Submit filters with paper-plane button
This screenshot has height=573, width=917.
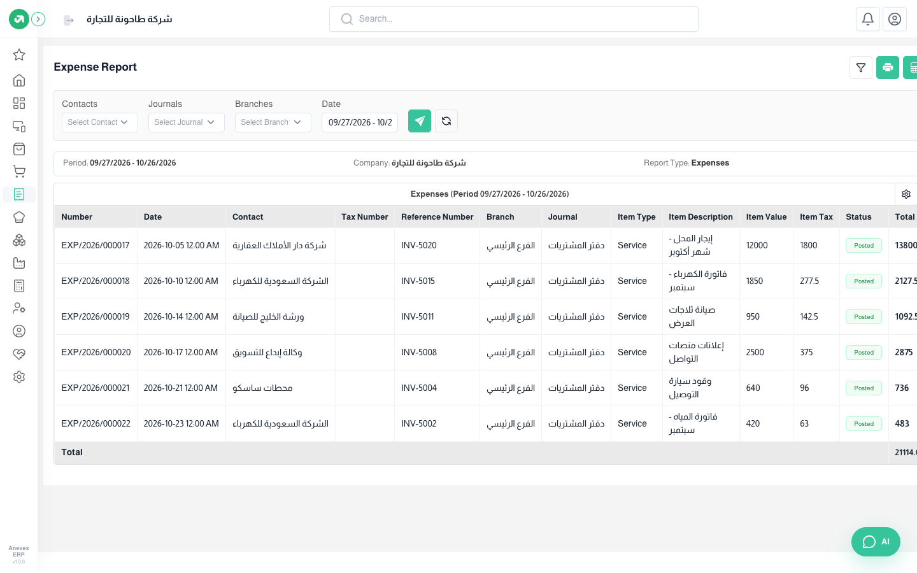coord(420,121)
